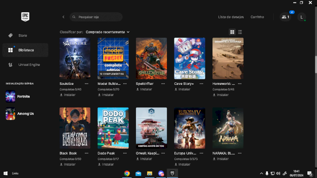The height and width of the screenshot is (178, 317).
Task: Install NARAKA
Action: point(221,159)
